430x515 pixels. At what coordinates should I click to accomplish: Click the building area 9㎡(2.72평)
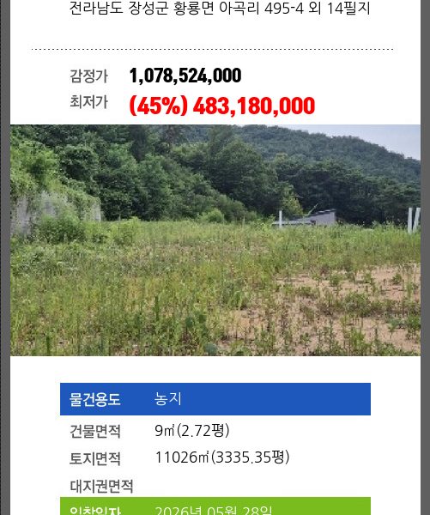(x=192, y=431)
